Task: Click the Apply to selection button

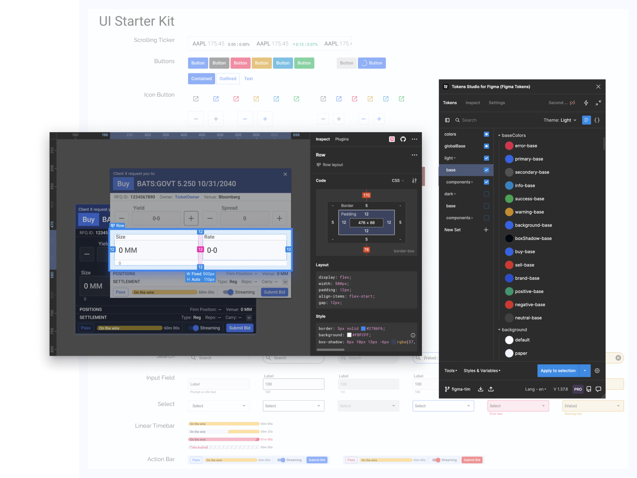Action: pos(558,371)
